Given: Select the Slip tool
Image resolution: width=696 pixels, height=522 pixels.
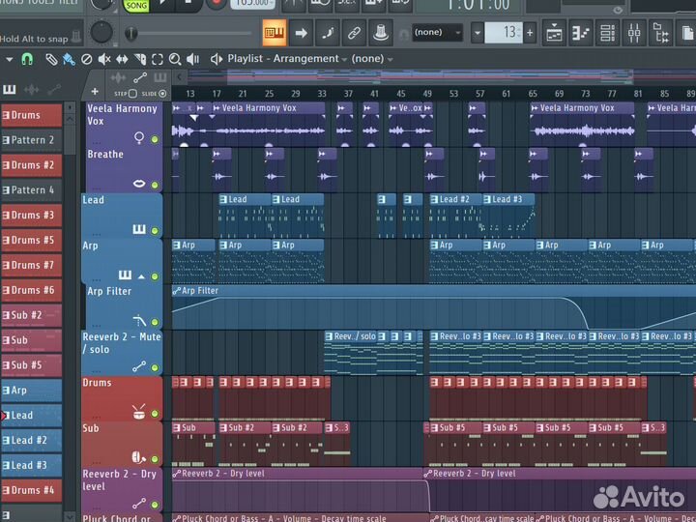Looking at the screenshot, I should pyautogui.click(x=122, y=59).
